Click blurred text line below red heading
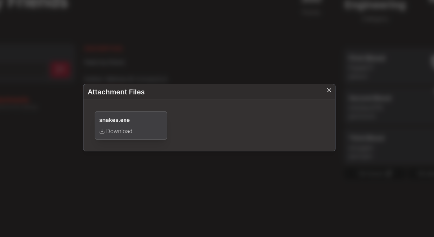 pos(104,63)
